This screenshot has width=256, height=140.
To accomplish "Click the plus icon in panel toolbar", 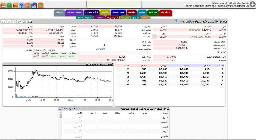I will (3, 22).
